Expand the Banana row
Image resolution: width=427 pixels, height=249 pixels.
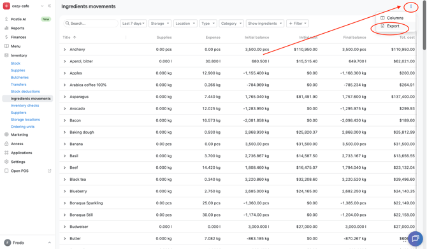pyautogui.click(x=64, y=144)
